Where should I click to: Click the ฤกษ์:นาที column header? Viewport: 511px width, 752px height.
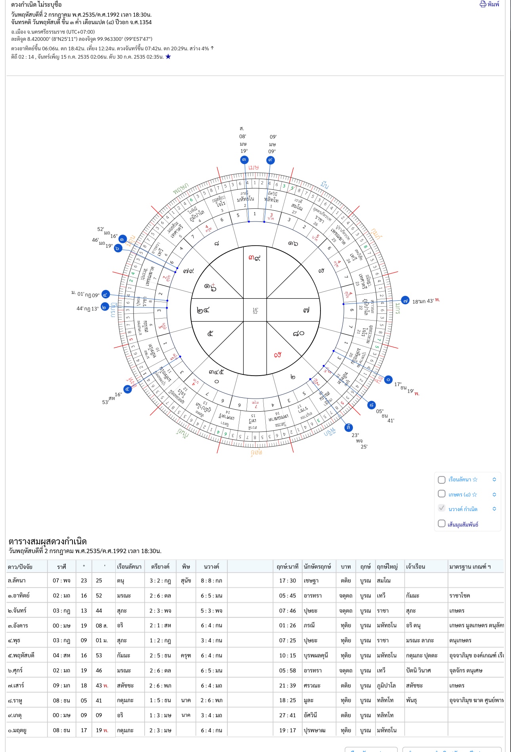coord(288,567)
